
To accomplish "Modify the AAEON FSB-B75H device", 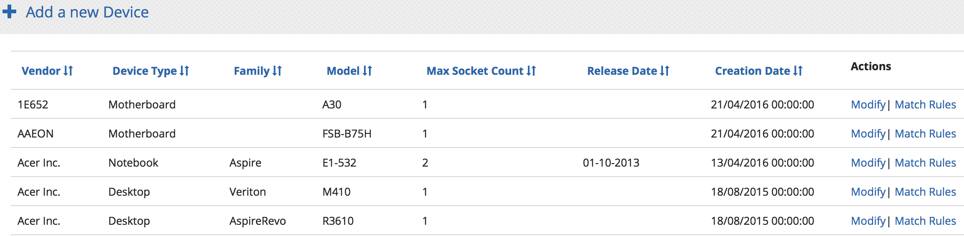I will [x=868, y=134].
